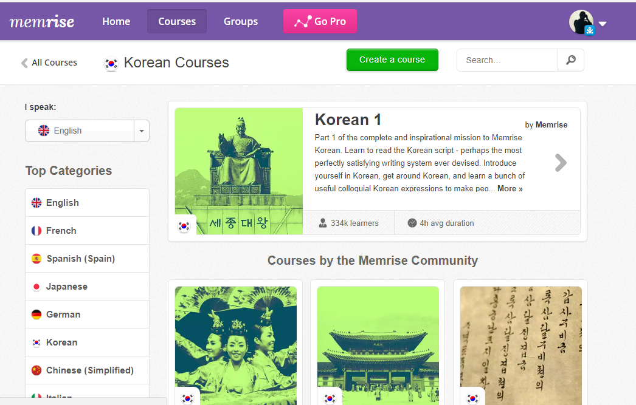Viewport: 636px width, 405px height.
Task: Click the next arrow chevron on Korean 1
Action: tap(561, 163)
